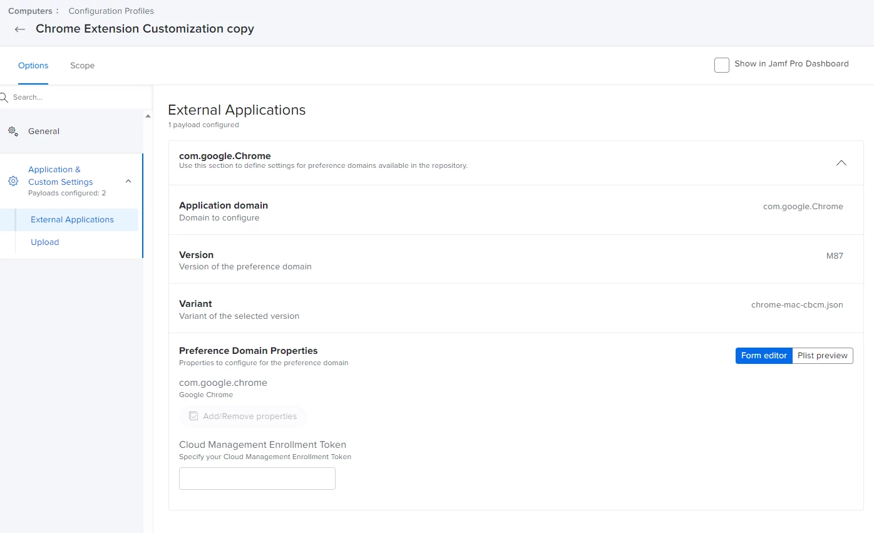The height and width of the screenshot is (533, 874).
Task: Click the back arrow beside profile title
Action: click(20, 29)
